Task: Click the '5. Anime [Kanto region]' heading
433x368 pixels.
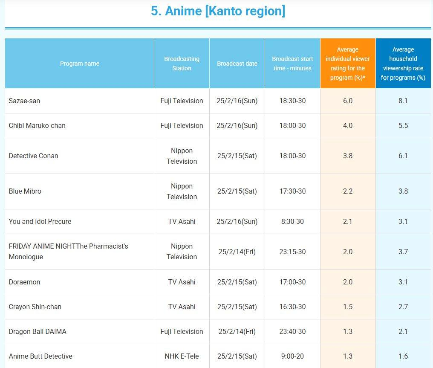Action: tap(218, 12)
